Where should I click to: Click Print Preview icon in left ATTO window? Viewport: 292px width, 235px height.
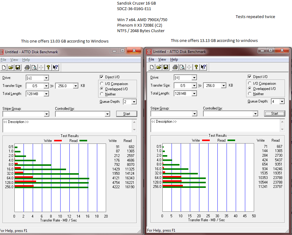34,67
